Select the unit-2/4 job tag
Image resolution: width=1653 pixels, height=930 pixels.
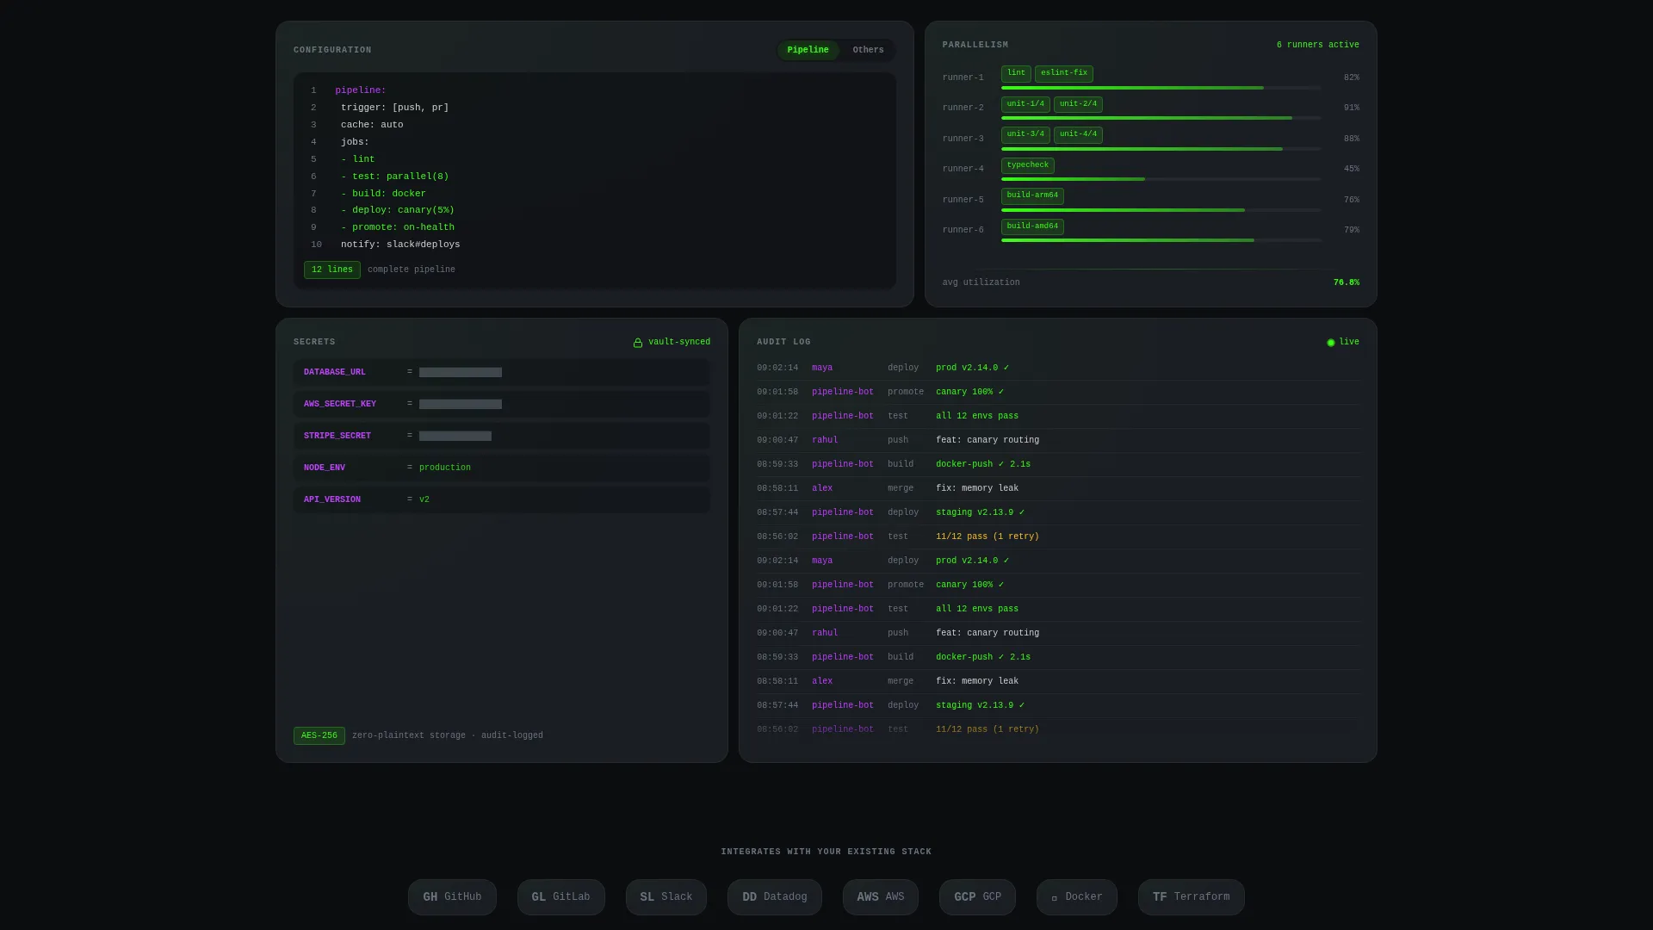(1078, 104)
